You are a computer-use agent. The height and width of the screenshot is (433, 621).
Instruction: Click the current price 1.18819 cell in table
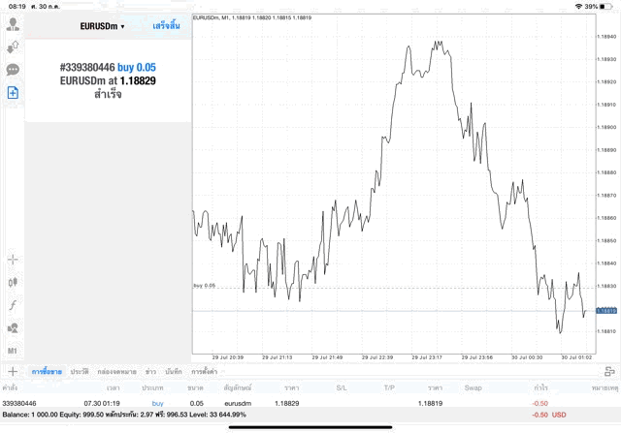[x=430, y=403]
